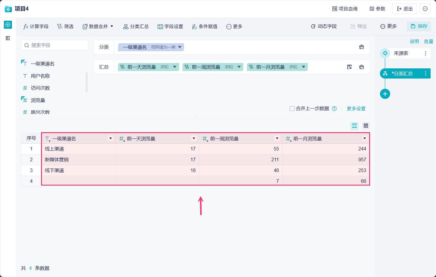The width and height of the screenshot is (436, 277).
Task: Open the 前一周浏览量 column header dropdown arrow
Action: (277, 138)
